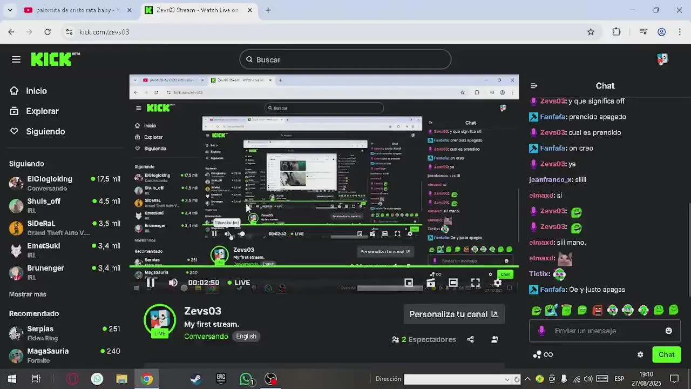Open SiDeRaL channel in followed list
The image size is (691, 389).
[64, 227]
